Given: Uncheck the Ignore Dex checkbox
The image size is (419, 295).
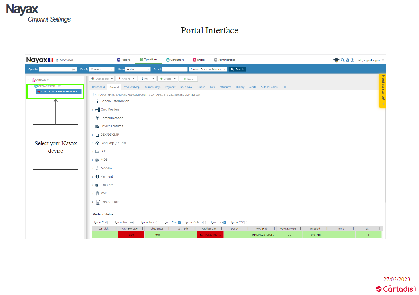Looking at the screenshot, I should (x=225, y=223).
